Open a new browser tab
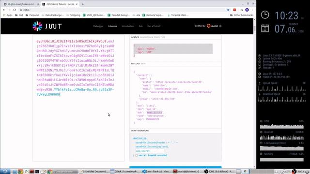The height and width of the screenshot is (174, 310). [83, 4]
